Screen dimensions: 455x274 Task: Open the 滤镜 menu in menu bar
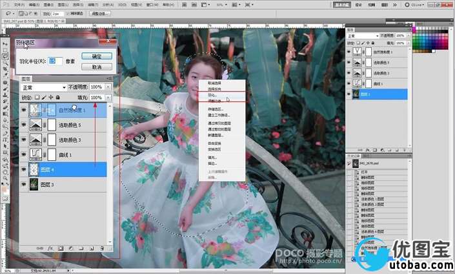[x=93, y=5]
